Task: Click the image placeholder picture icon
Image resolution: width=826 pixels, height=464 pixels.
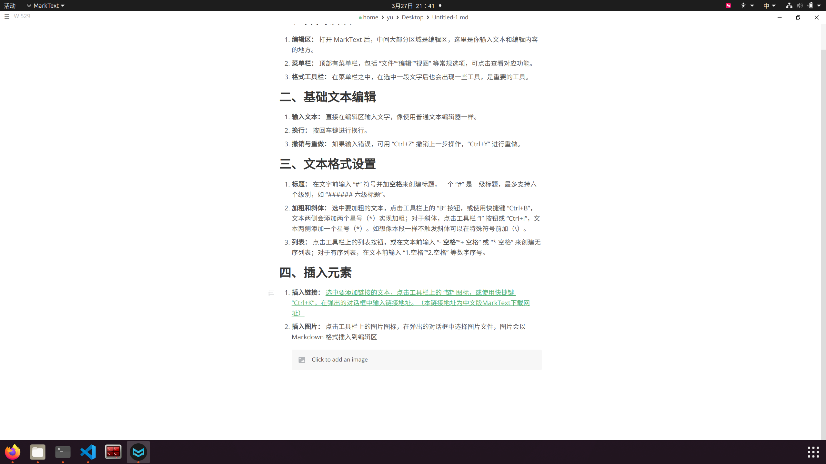Action: coord(302,360)
